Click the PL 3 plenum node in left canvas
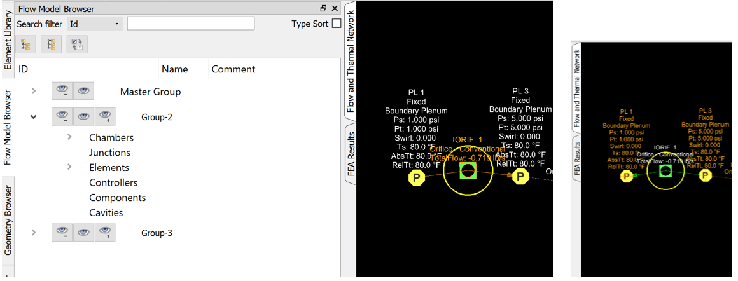The height and width of the screenshot is (281, 738). pyautogui.click(x=521, y=177)
